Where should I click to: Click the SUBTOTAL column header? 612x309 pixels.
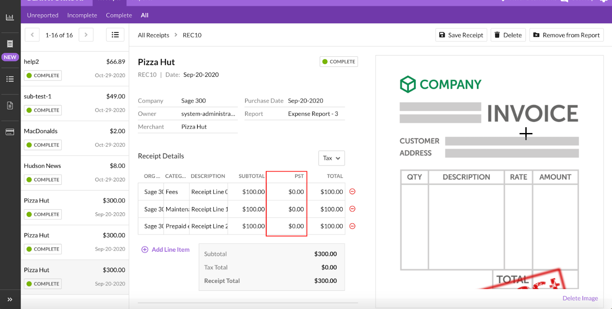click(252, 176)
